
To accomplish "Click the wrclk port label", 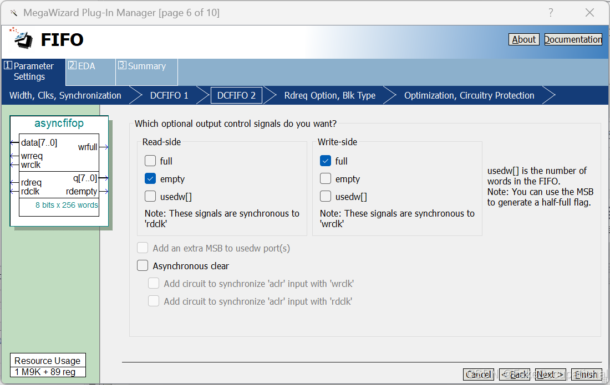I will pyautogui.click(x=30, y=165).
